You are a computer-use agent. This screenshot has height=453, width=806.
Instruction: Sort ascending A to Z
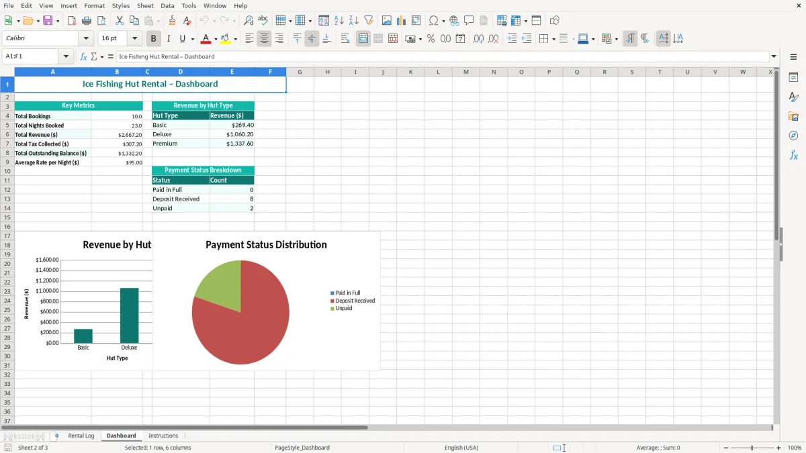339,21
